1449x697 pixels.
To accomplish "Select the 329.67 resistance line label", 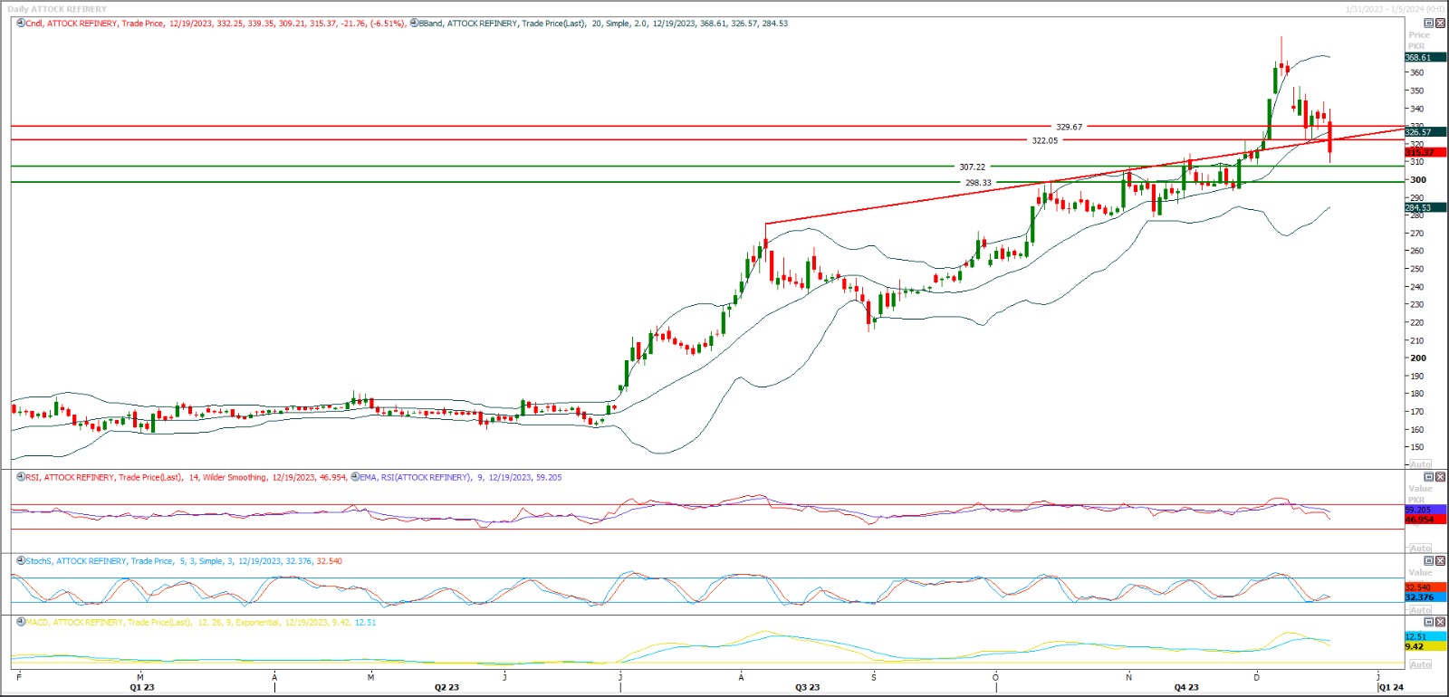I will (1069, 127).
